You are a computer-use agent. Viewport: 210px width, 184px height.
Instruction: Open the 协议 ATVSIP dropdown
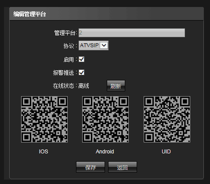(x=94, y=45)
